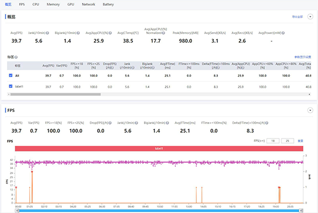Click the FPS threshold field showing 25

pyautogui.click(x=287, y=141)
